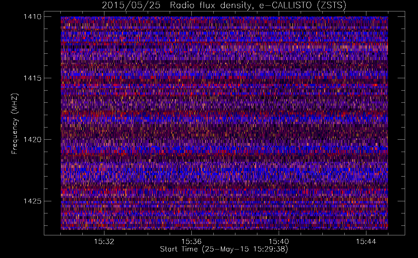The width and height of the screenshot is (418, 258).
Task: Click the 15:32 time tick label
Action: coord(104,241)
